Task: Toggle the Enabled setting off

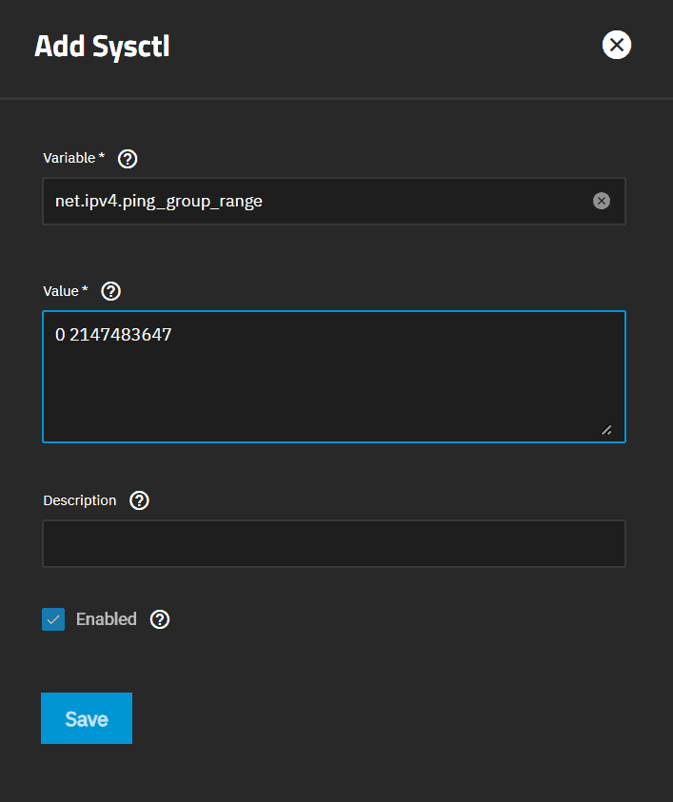Action: (x=53, y=619)
